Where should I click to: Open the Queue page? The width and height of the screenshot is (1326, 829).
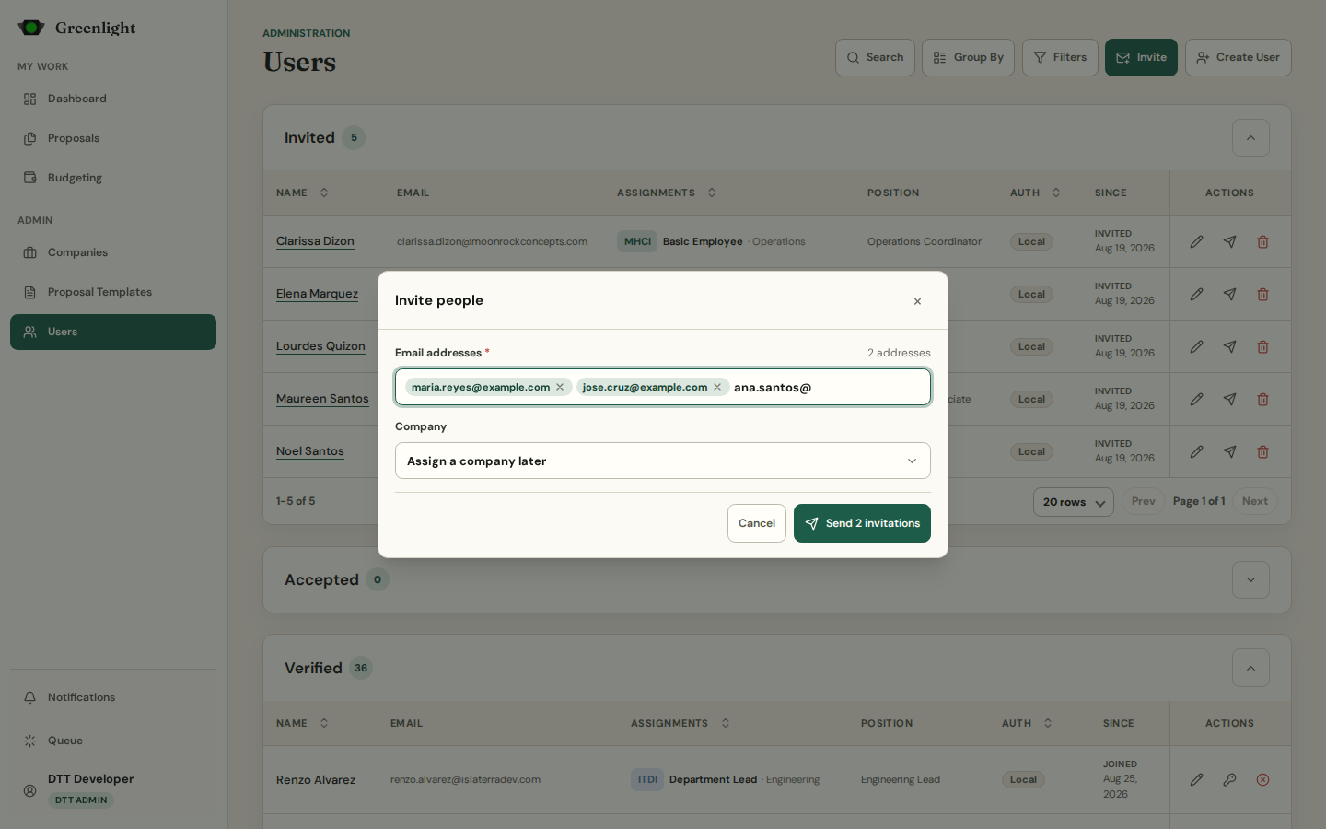pyautogui.click(x=113, y=741)
